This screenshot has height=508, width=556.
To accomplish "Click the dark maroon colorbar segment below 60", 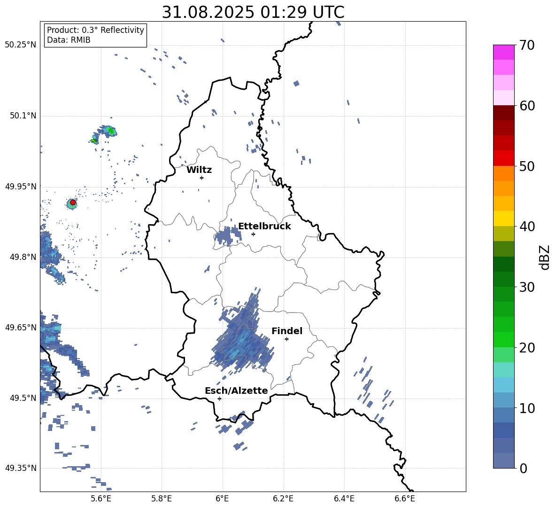I will tap(503, 113).
